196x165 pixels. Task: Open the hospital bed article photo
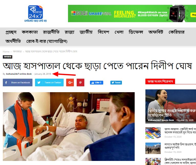(x=69, y=127)
